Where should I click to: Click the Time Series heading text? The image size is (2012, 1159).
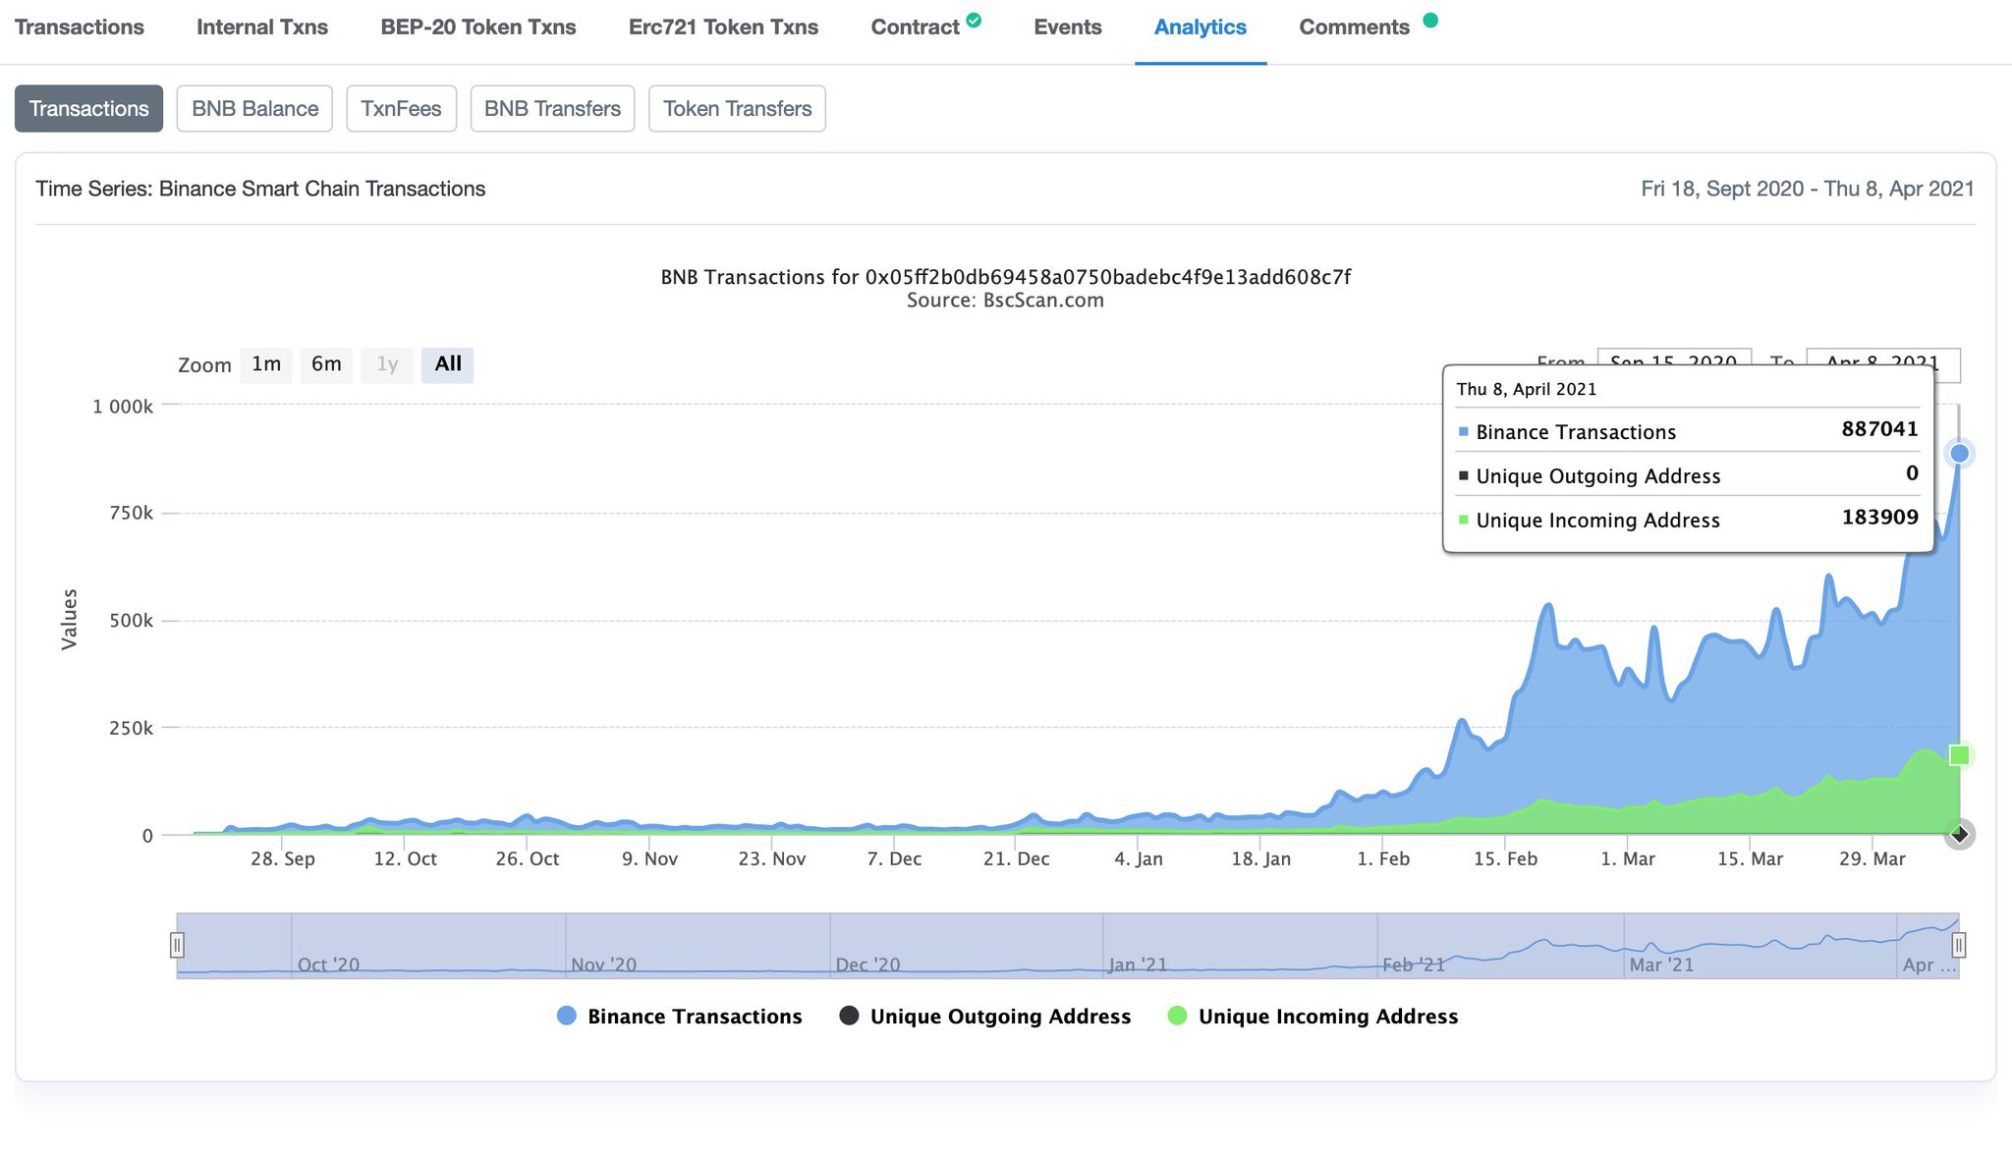click(260, 189)
